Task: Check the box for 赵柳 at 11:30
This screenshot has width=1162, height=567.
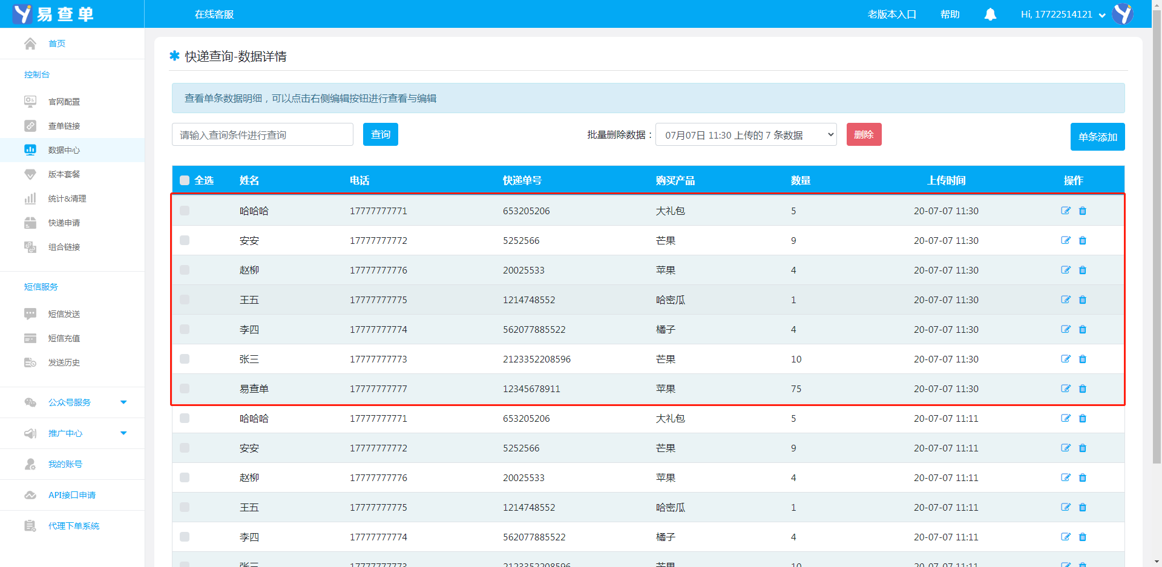Action: [x=185, y=270]
